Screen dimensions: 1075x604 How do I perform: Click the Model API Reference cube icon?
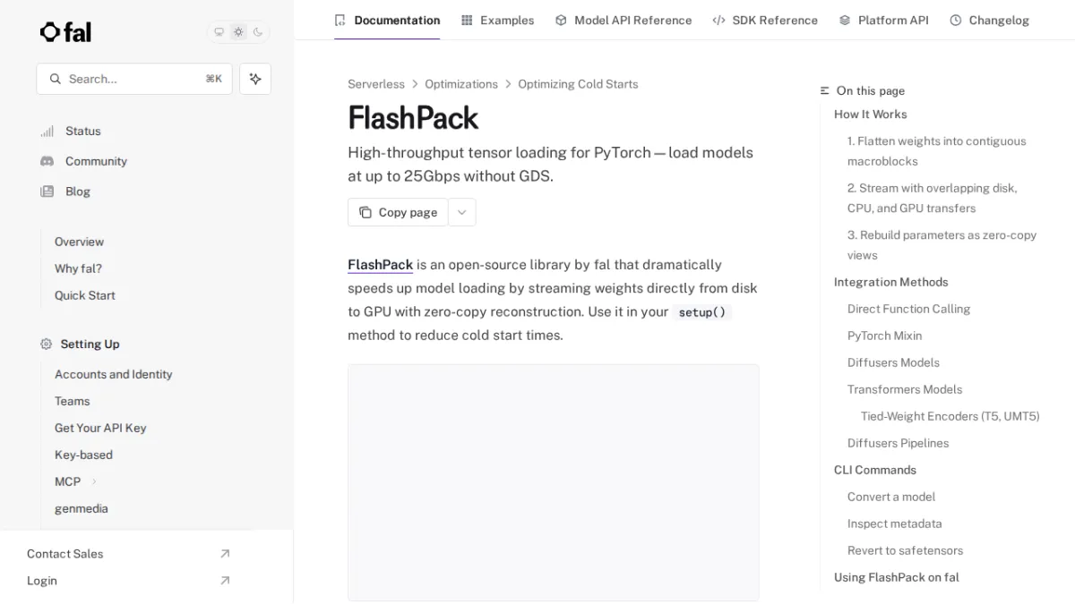click(561, 20)
